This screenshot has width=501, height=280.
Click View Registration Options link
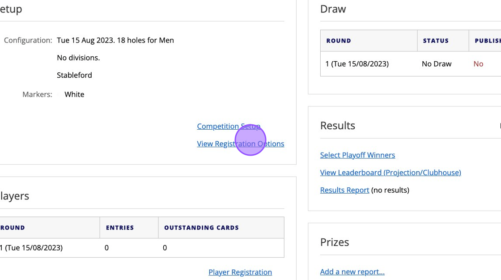pos(241,144)
